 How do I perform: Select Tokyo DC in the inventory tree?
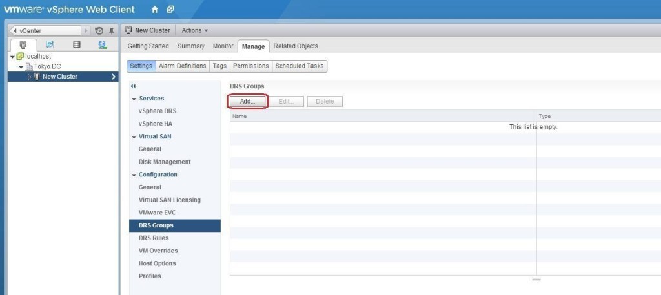[47, 66]
